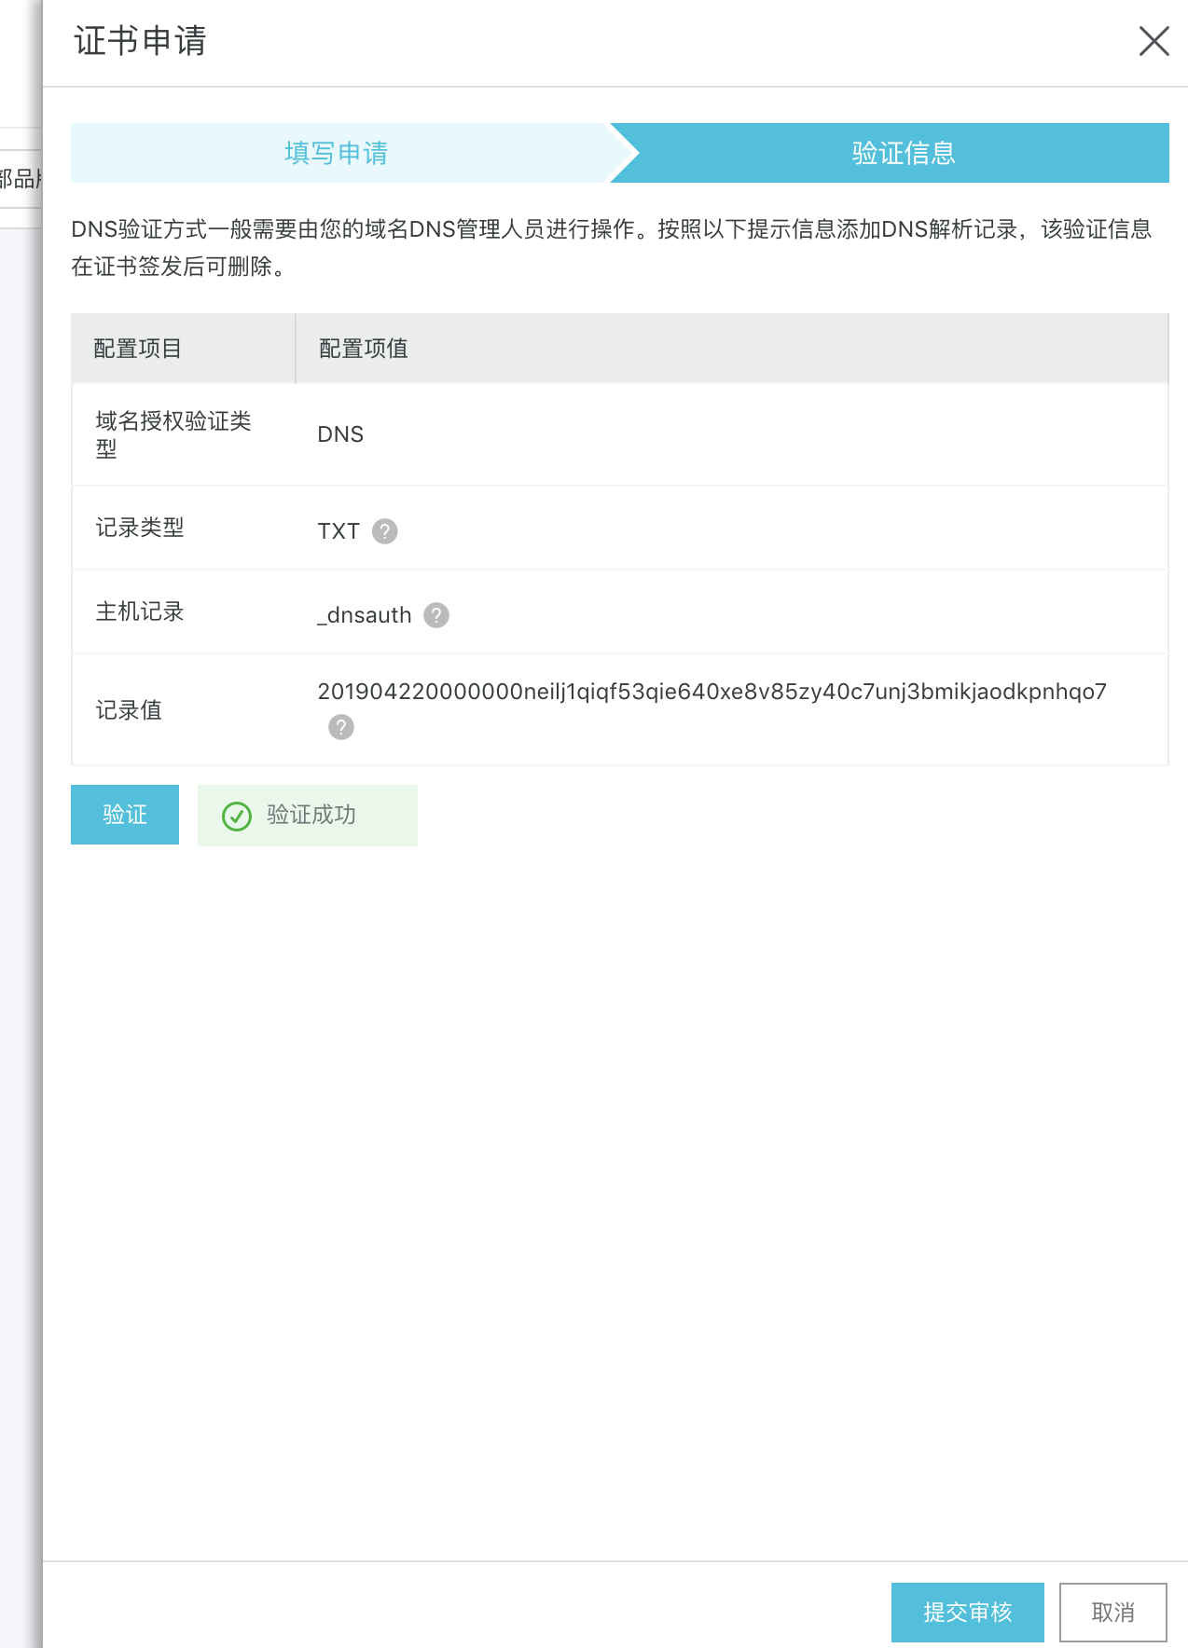Viewport: 1188px width, 1648px height.
Task: Select the 验证信息 step
Action: pyautogui.click(x=903, y=153)
